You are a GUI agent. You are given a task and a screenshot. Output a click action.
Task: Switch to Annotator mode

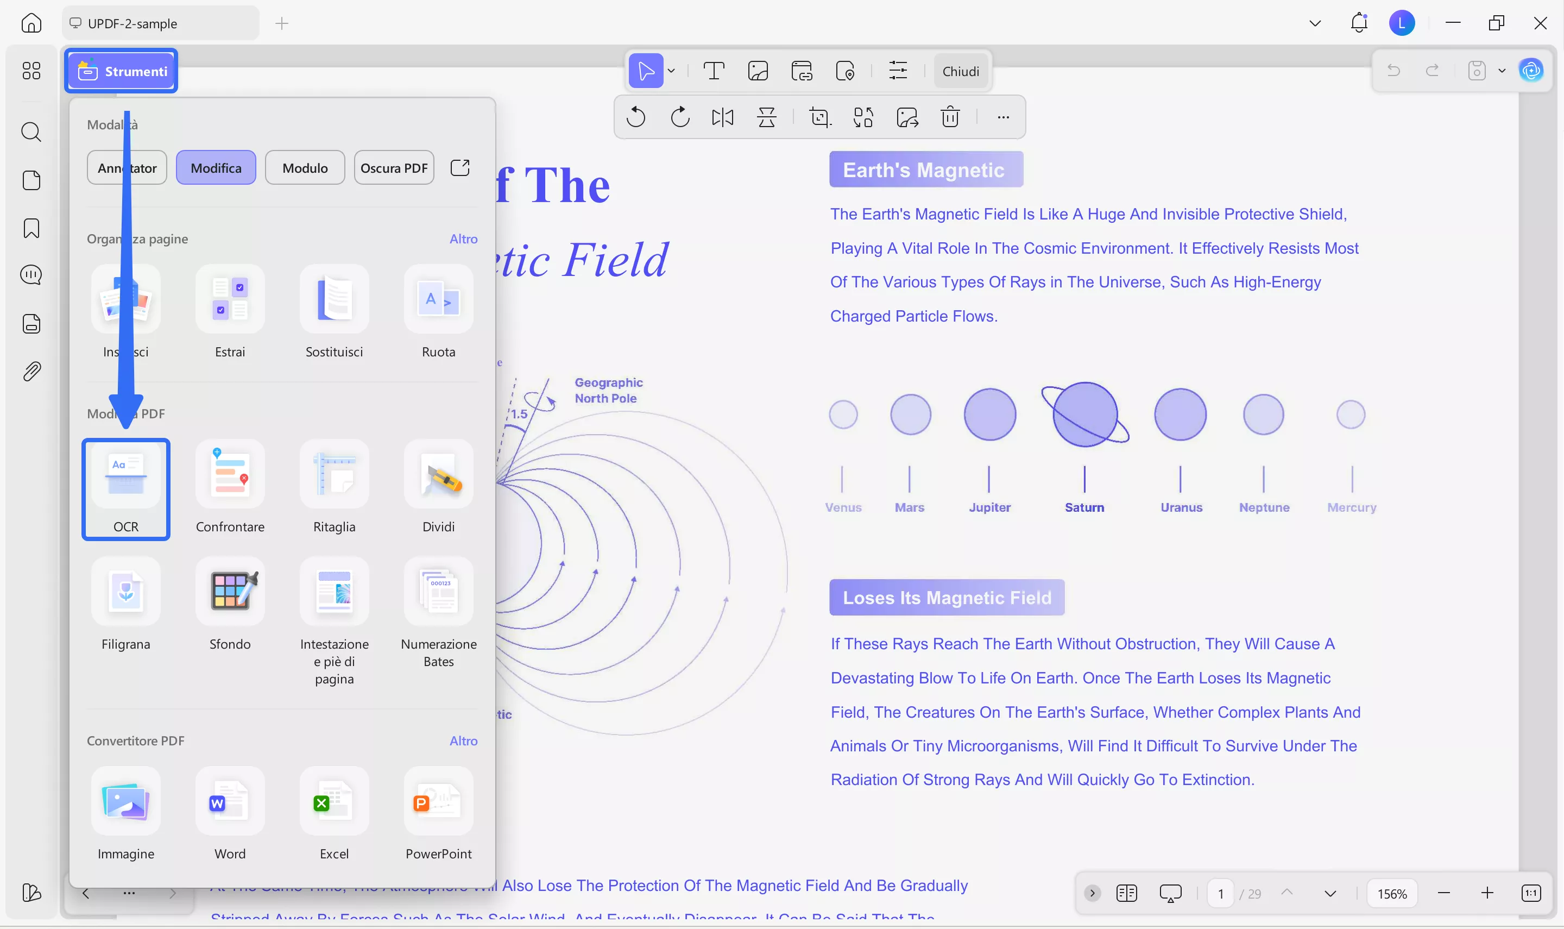point(126,167)
